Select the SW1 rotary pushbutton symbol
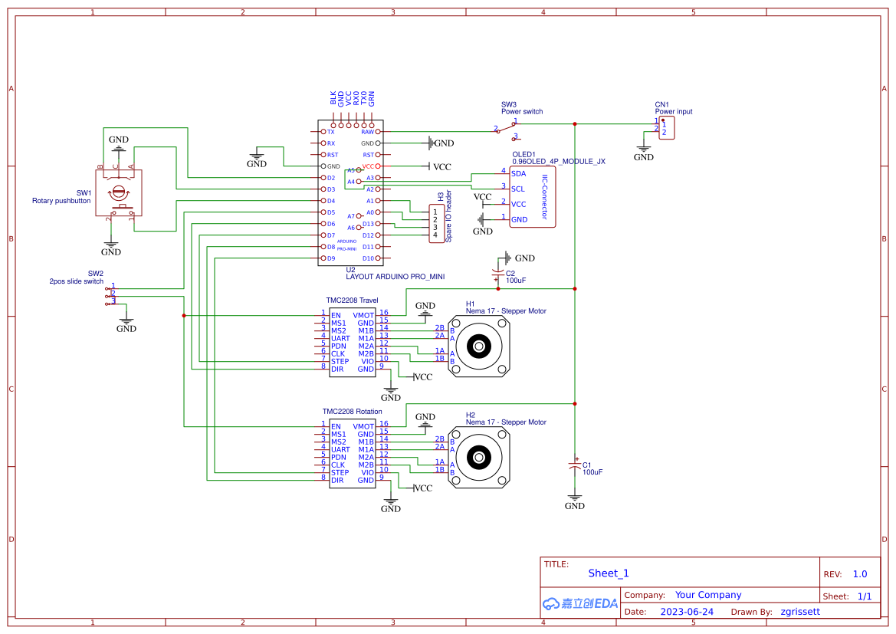The width and height of the screenshot is (896, 634). point(119,192)
